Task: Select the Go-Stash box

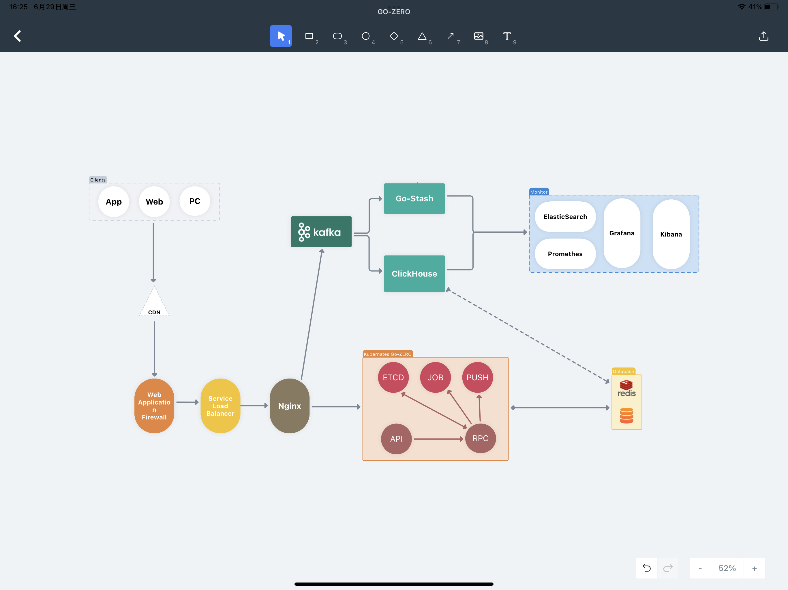Action: pyautogui.click(x=414, y=198)
